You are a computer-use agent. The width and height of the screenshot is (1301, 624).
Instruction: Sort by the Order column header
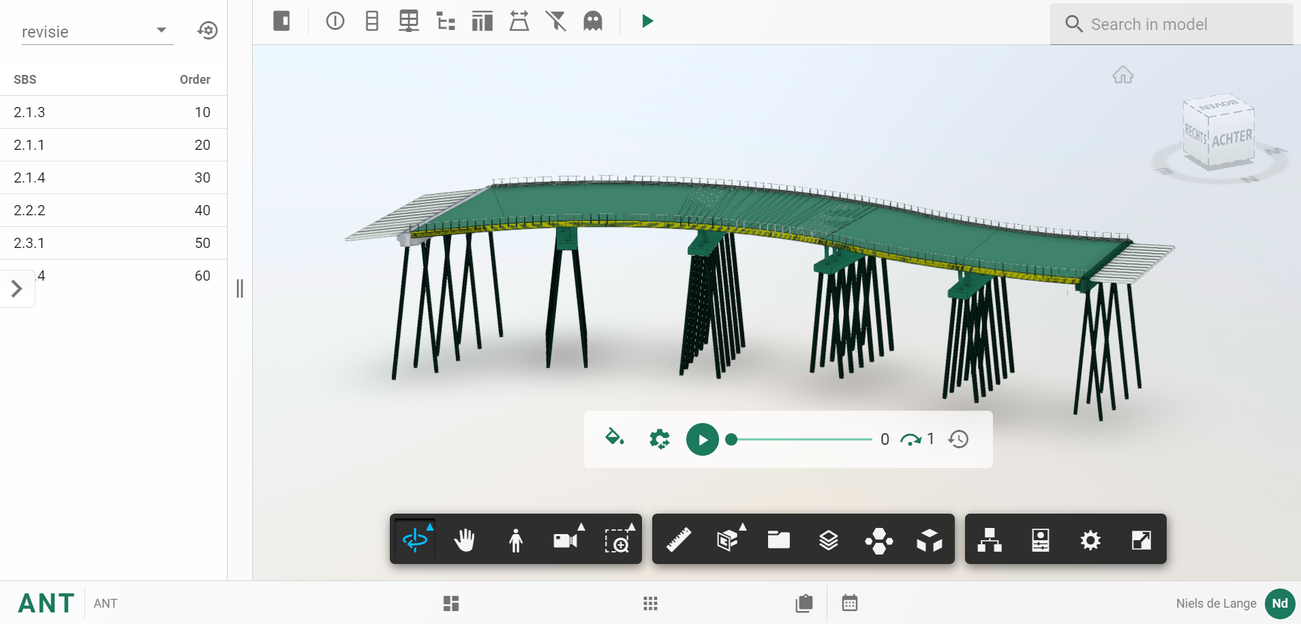click(195, 80)
